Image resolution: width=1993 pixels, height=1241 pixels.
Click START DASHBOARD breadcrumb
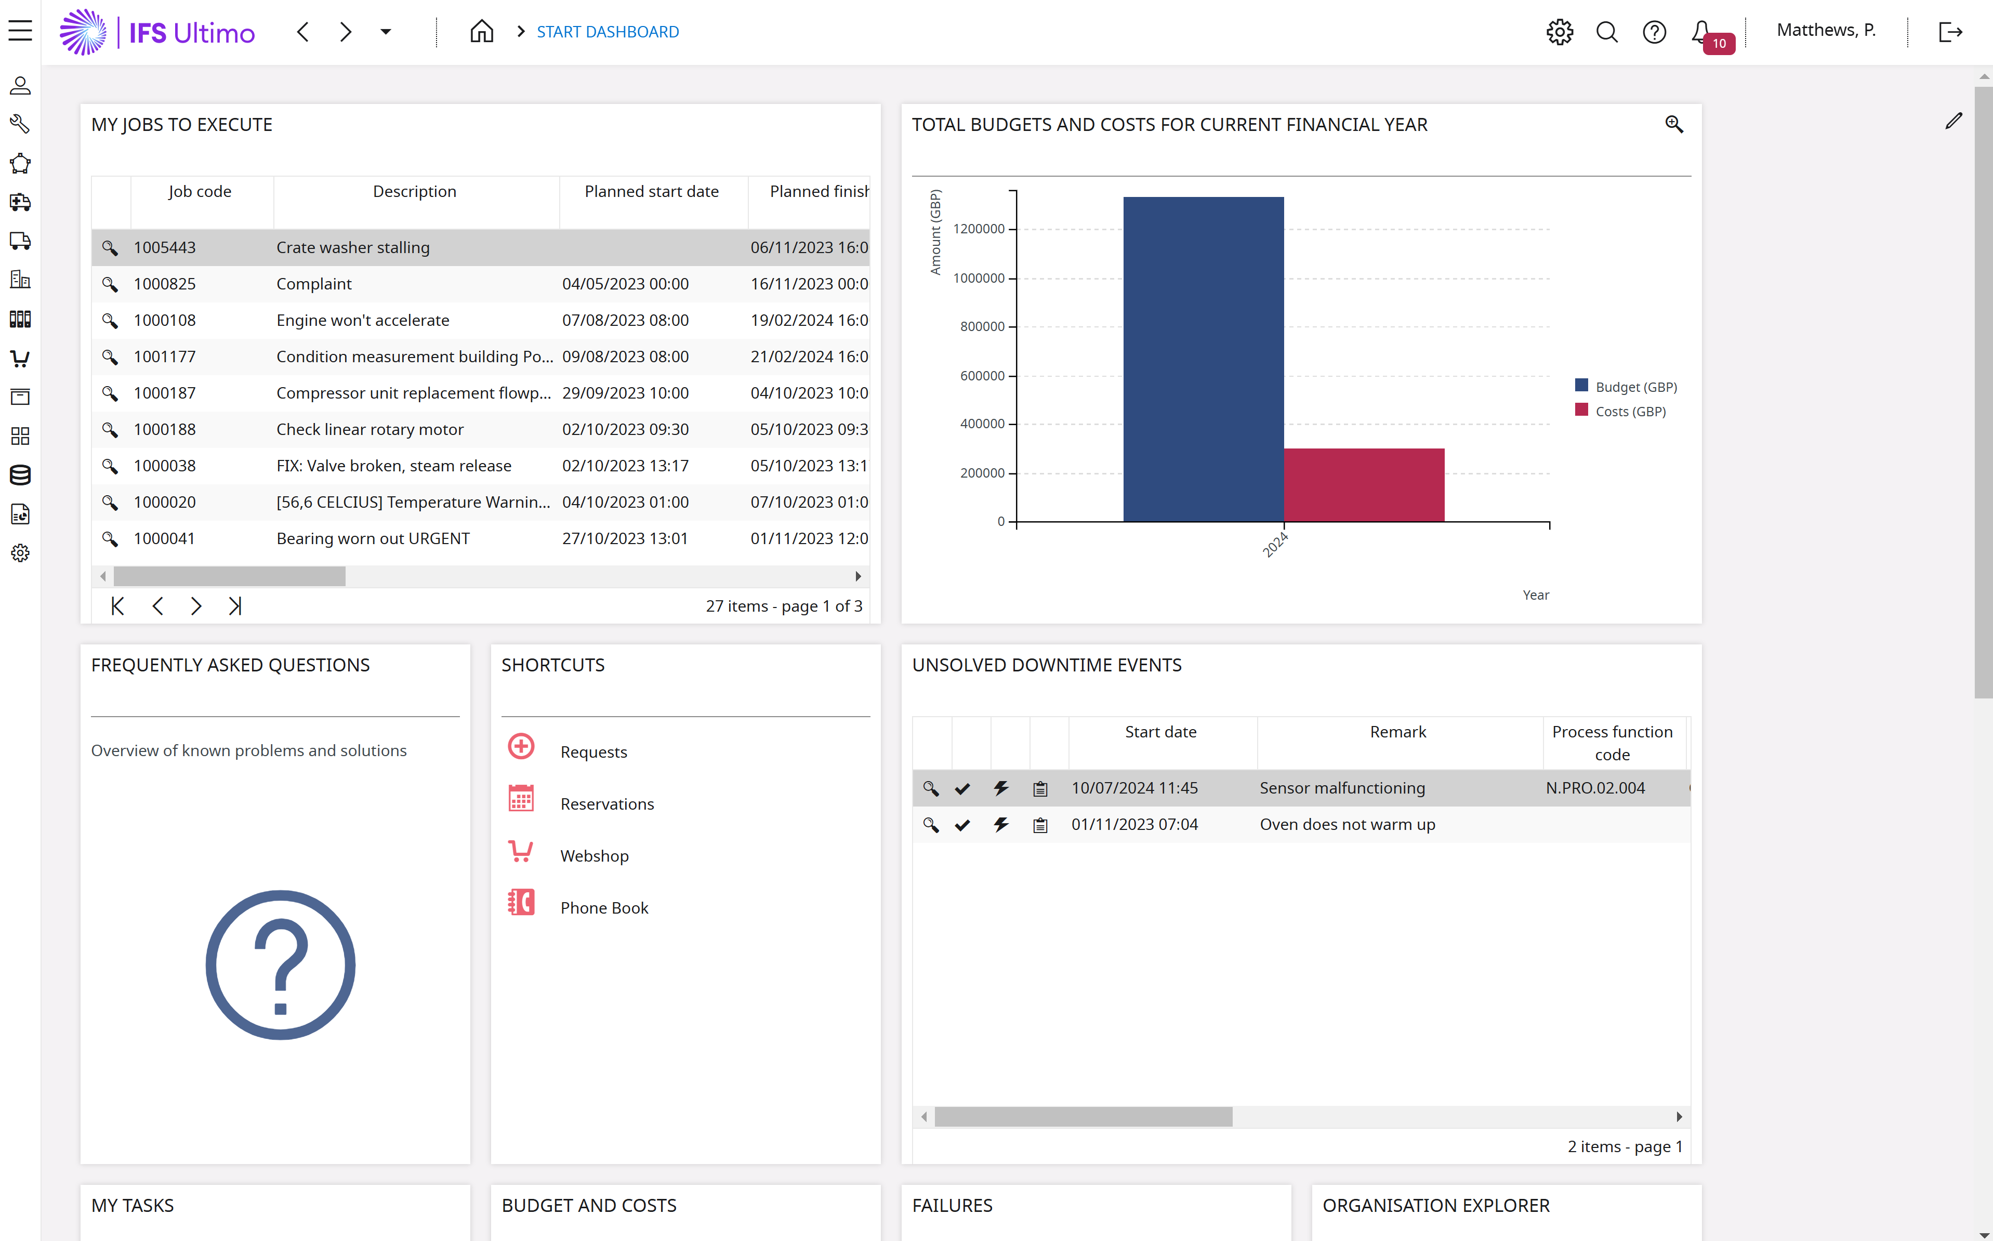coord(608,31)
